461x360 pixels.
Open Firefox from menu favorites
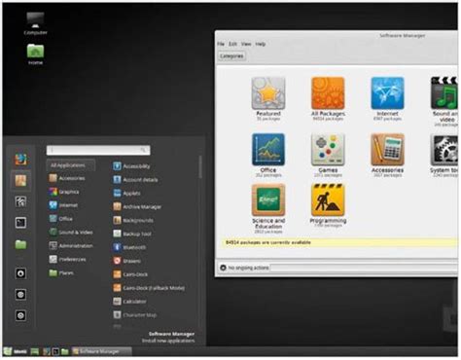coord(21,160)
